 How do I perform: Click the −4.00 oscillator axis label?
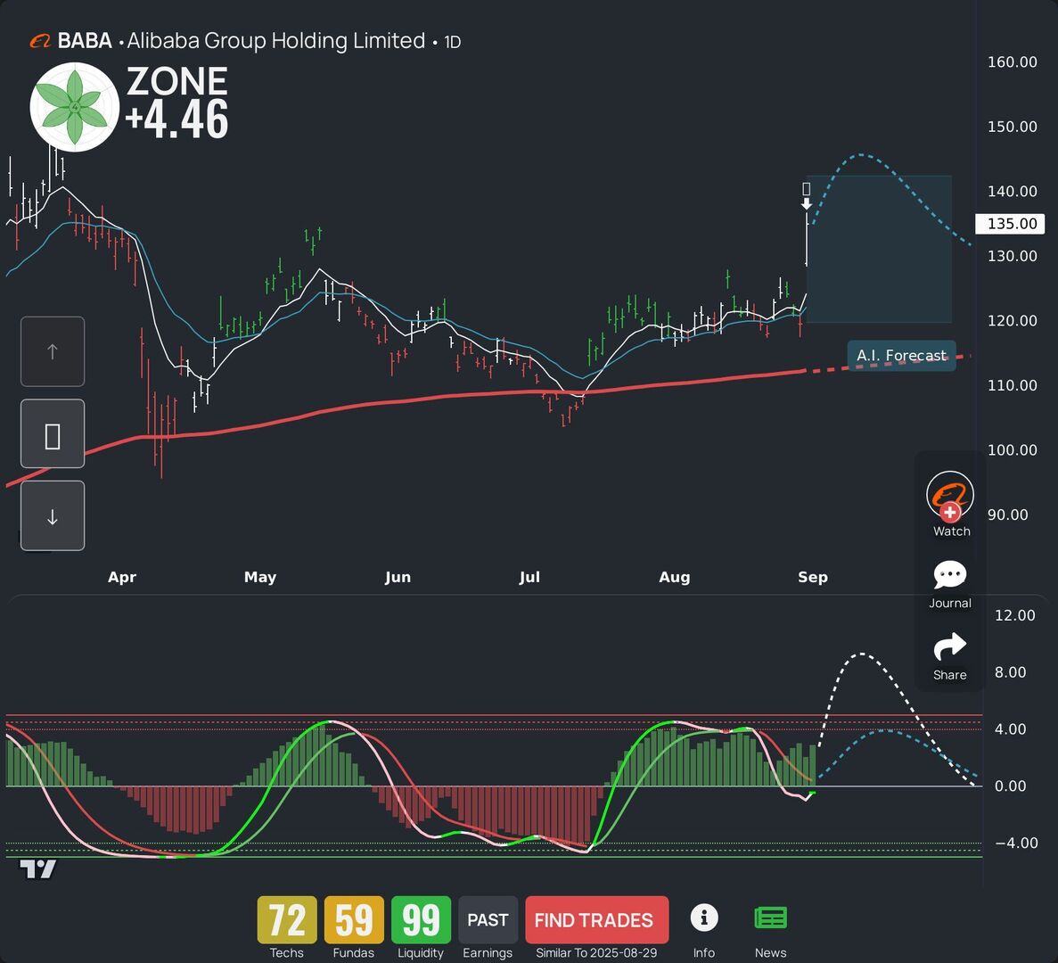[x=1016, y=843]
